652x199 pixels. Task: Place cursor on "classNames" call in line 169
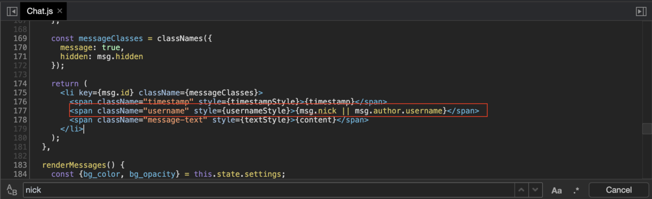coord(180,39)
